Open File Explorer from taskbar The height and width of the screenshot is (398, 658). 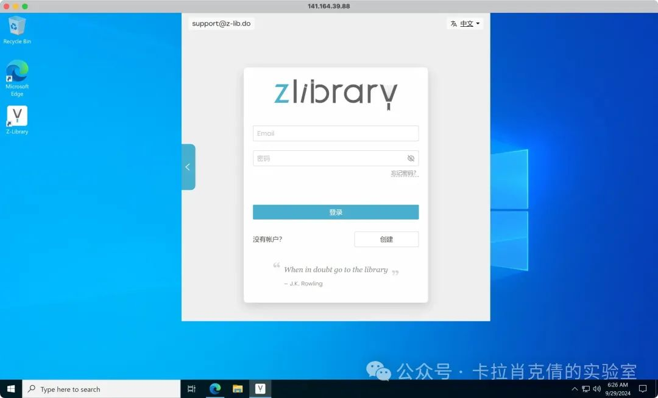click(x=238, y=389)
